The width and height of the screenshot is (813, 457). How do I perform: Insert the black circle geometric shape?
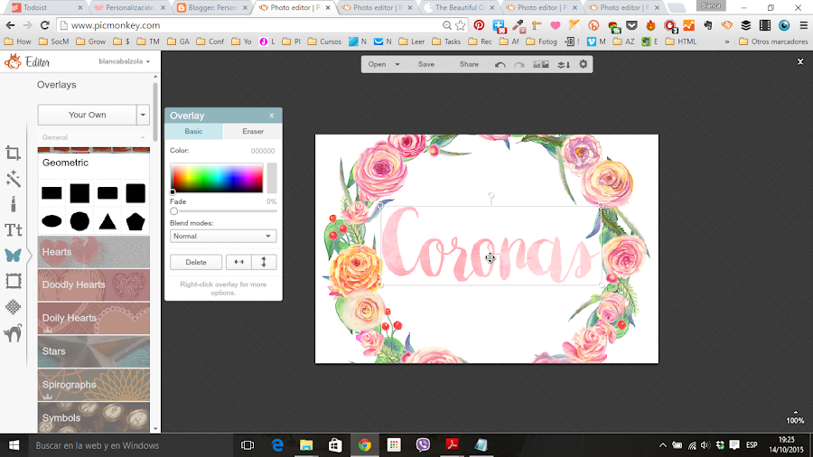pos(79,221)
